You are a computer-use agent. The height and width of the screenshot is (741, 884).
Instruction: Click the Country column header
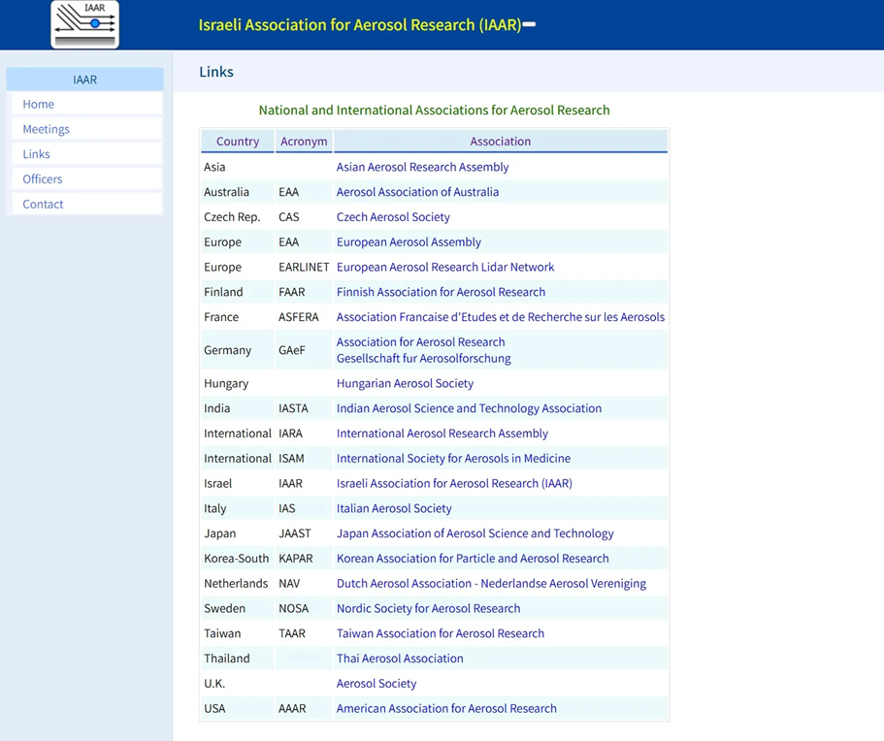pyautogui.click(x=238, y=141)
